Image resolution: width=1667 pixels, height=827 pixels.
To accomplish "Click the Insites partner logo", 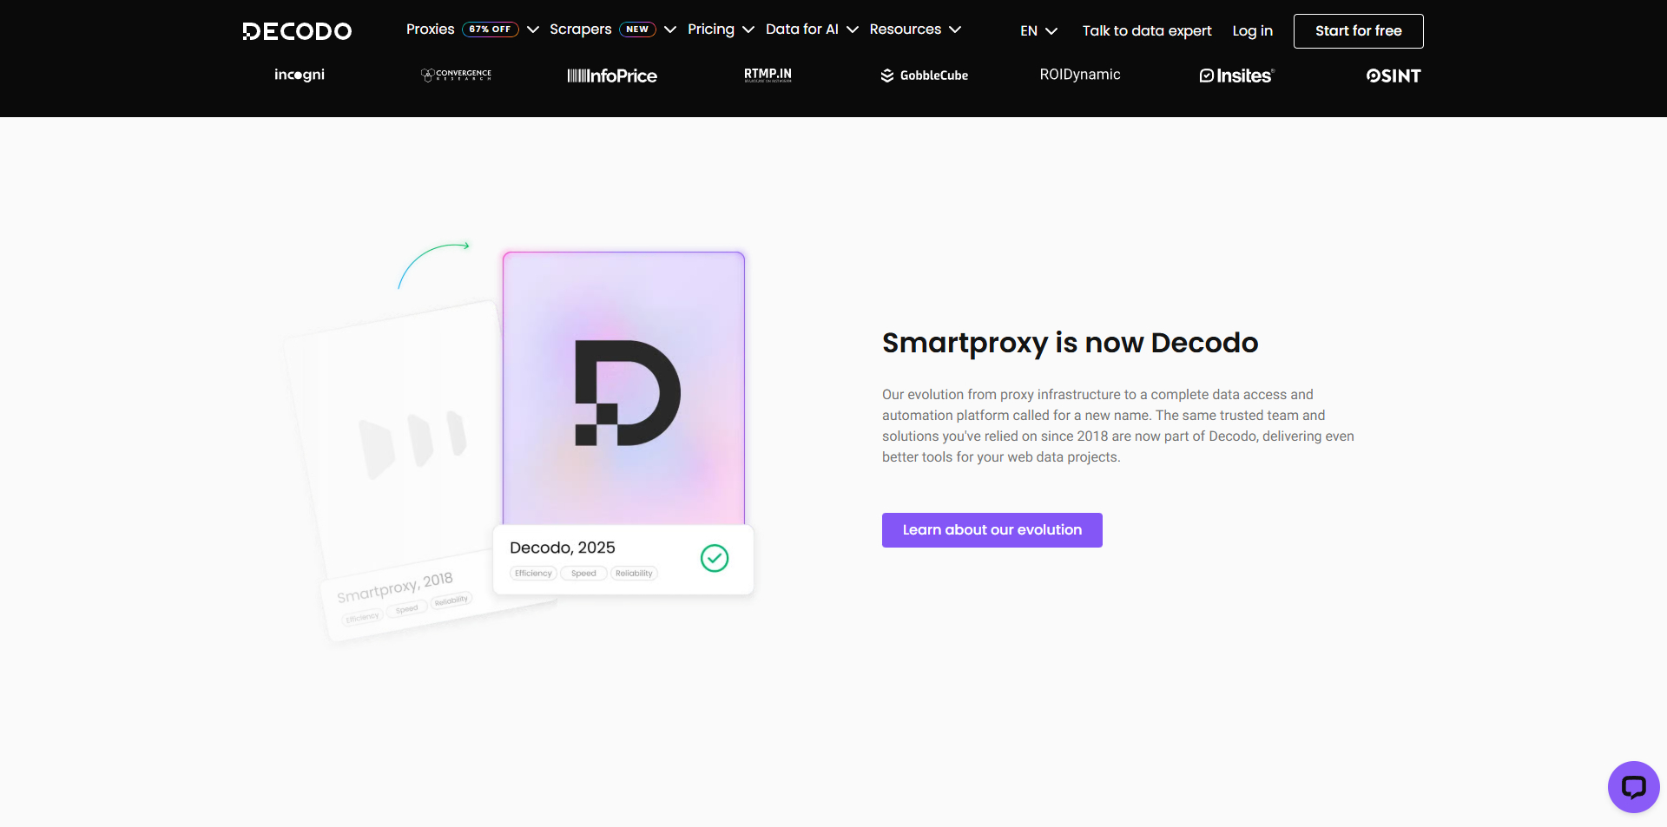I will click(1236, 75).
